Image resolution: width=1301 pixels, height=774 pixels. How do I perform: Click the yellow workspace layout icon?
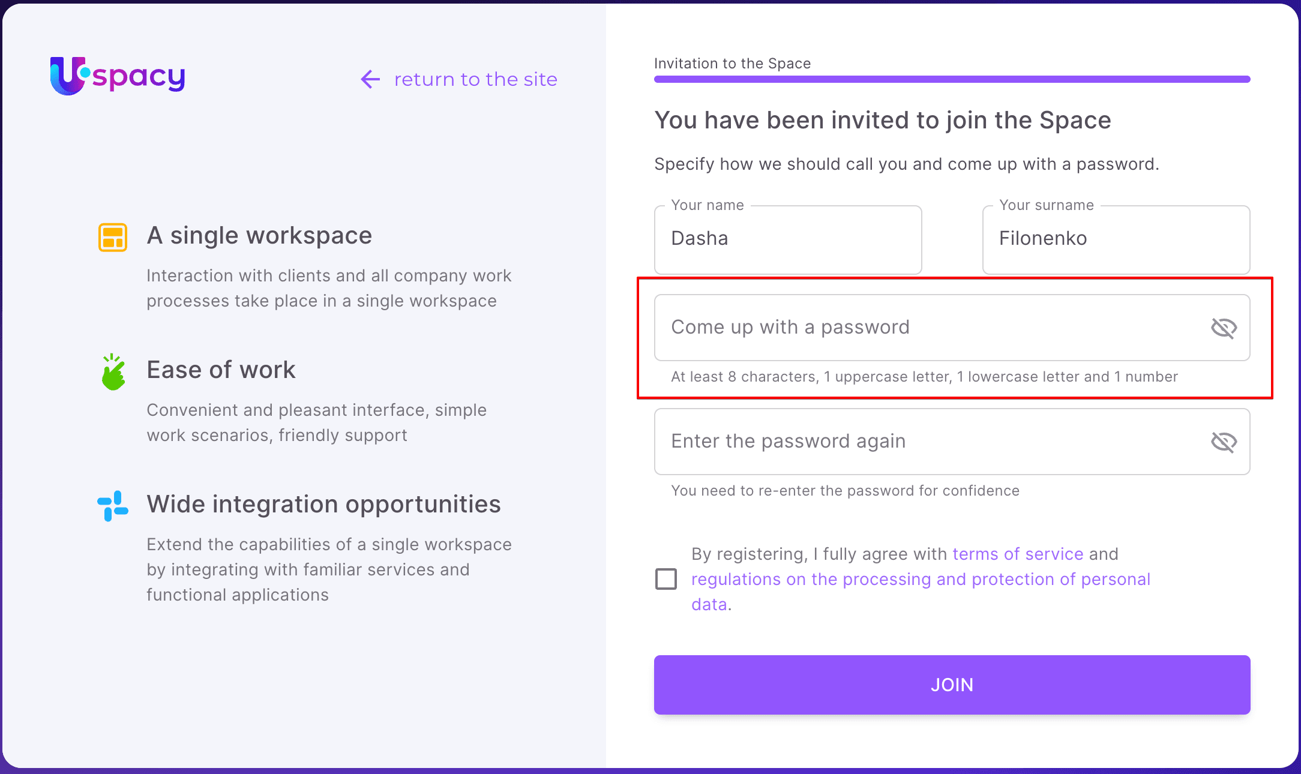coord(113,237)
